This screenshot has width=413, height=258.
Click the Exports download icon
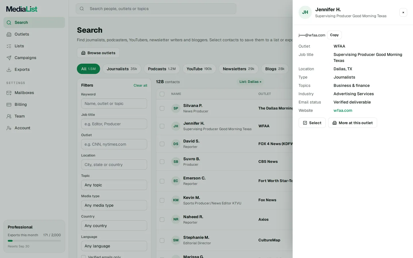click(9, 70)
